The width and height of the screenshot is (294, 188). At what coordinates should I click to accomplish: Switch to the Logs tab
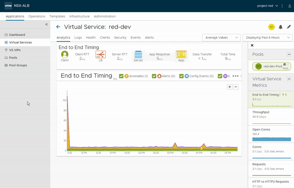click(x=78, y=37)
